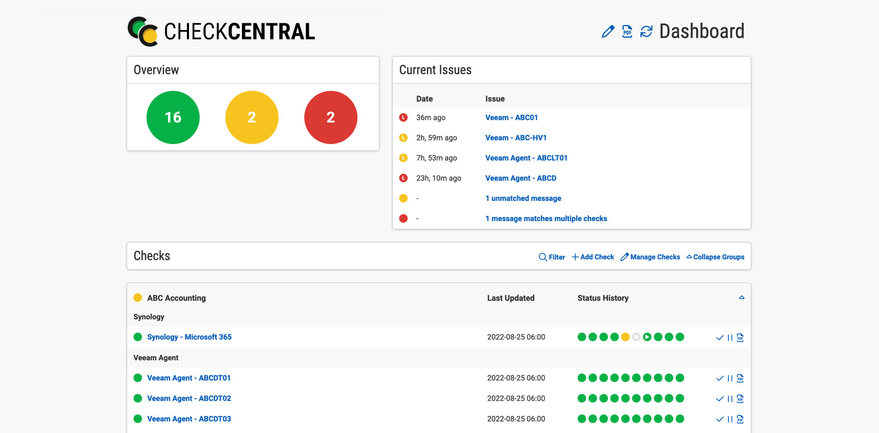Click the Date column header in Current Issues

(425, 99)
